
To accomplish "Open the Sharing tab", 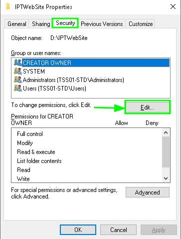I will (x=41, y=24).
